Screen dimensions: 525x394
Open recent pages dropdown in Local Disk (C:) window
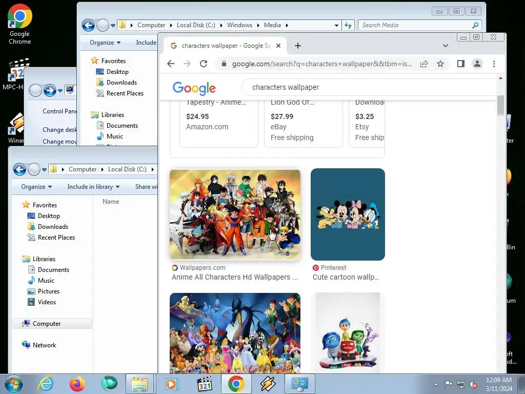[44, 169]
